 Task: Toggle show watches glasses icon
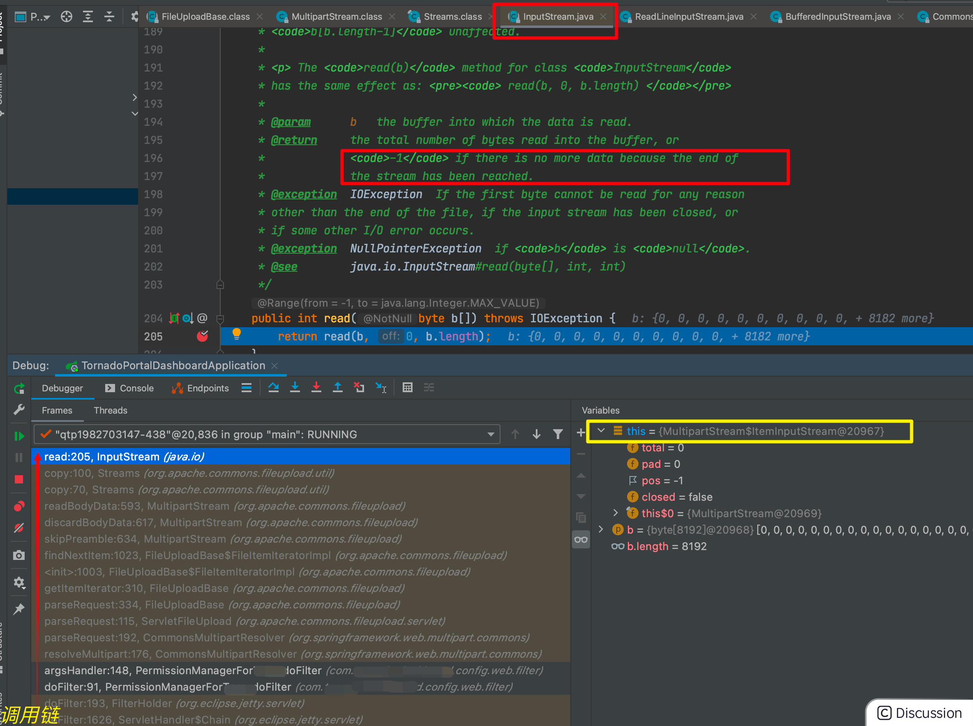[581, 540]
